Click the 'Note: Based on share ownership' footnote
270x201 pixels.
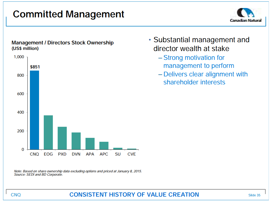click(78, 171)
